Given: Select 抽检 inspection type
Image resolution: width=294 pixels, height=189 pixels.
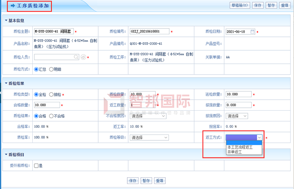Looking at the screenshot, I should pos(51,95).
